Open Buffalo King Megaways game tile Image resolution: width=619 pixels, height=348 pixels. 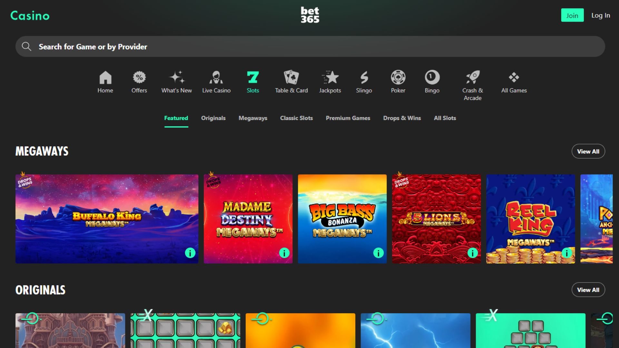coord(107,219)
